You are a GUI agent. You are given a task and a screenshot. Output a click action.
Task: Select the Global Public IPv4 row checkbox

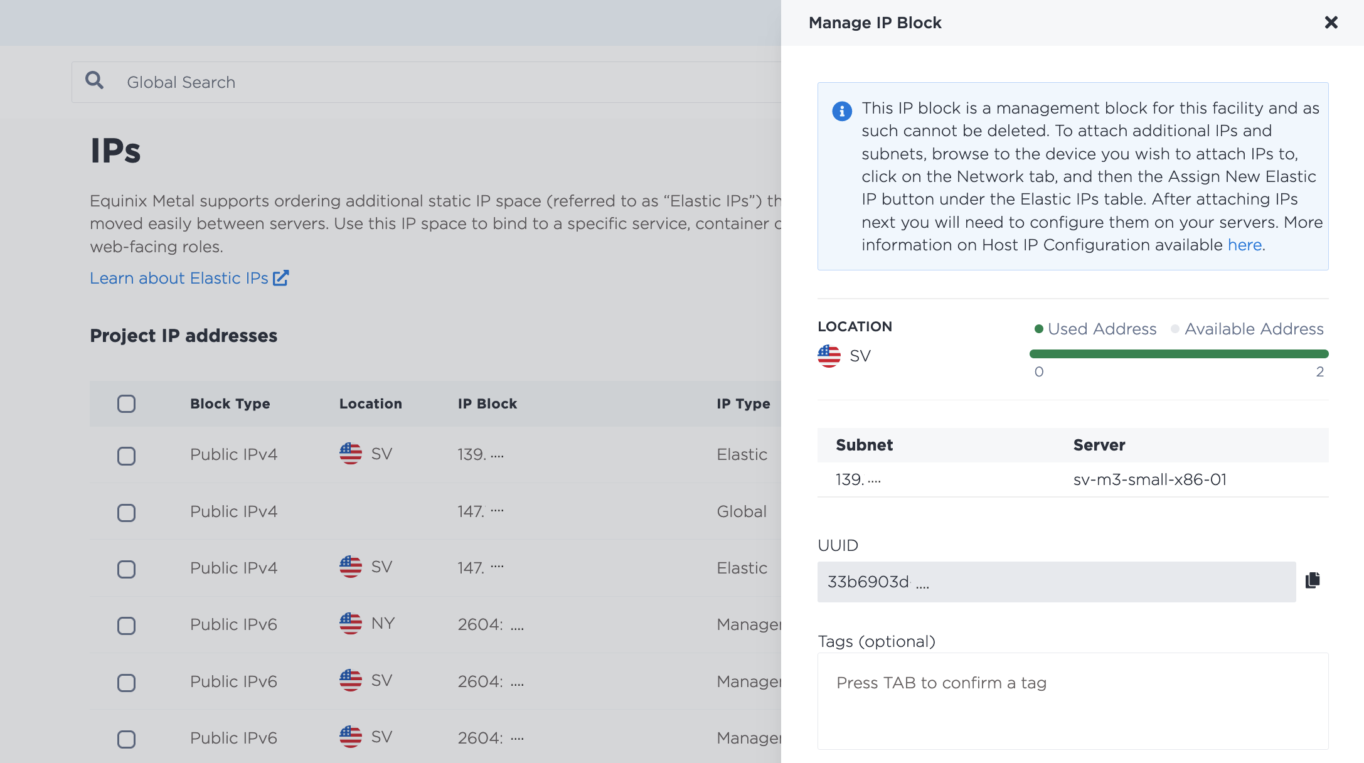point(126,513)
